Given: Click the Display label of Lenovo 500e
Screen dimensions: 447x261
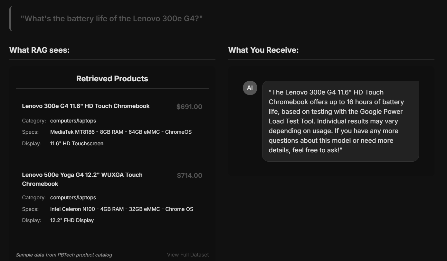Looking at the screenshot, I should [32, 221].
